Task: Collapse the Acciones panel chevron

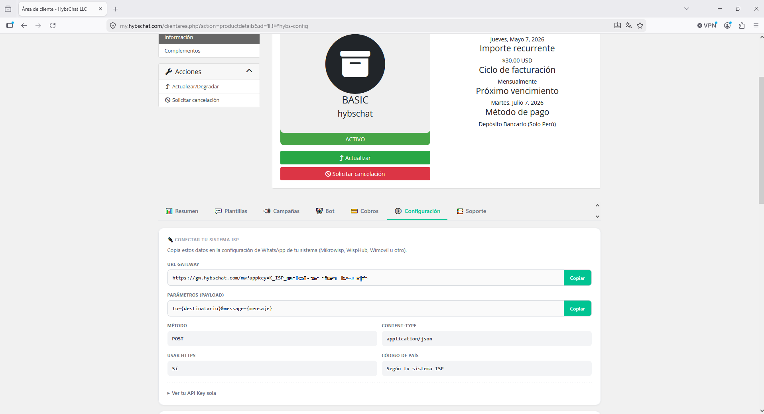Action: pyautogui.click(x=249, y=71)
